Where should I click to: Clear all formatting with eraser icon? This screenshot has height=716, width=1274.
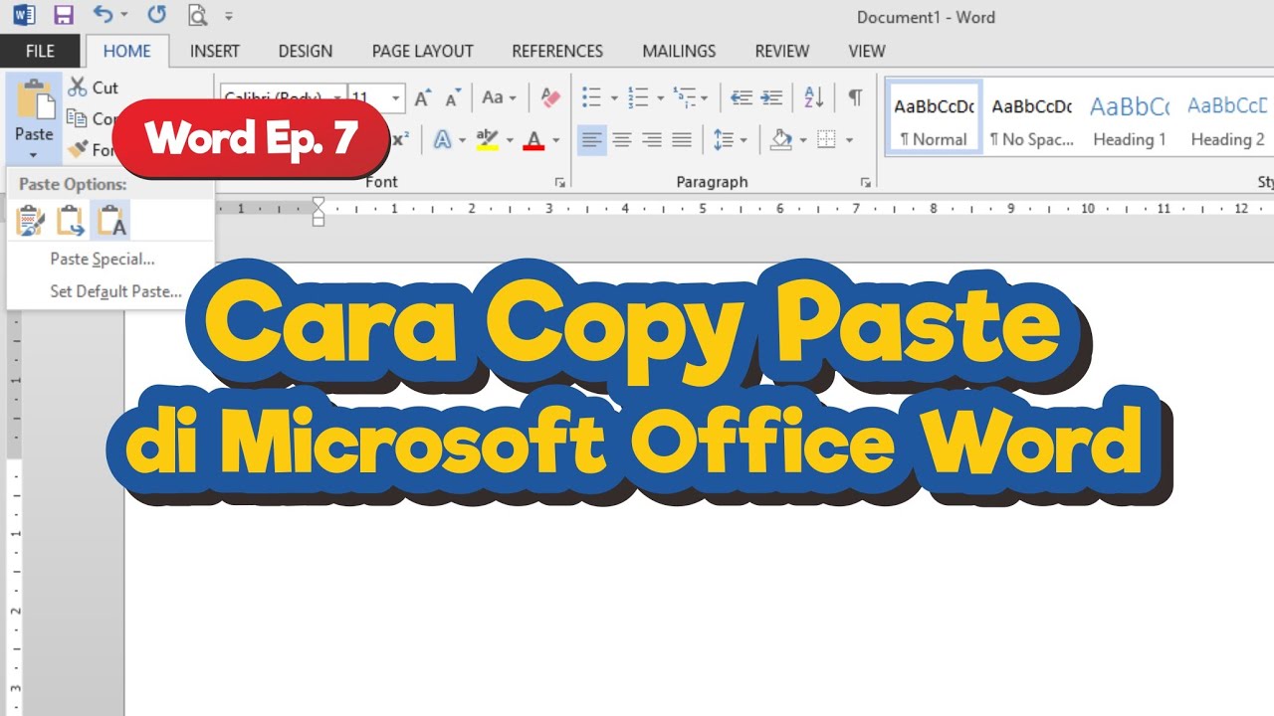click(x=550, y=97)
